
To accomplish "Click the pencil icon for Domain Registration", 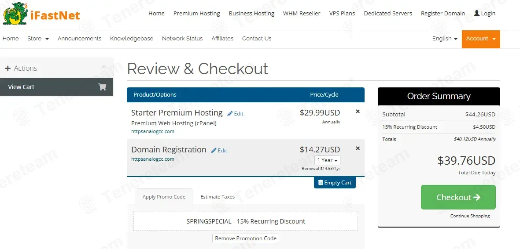I will pos(214,151).
